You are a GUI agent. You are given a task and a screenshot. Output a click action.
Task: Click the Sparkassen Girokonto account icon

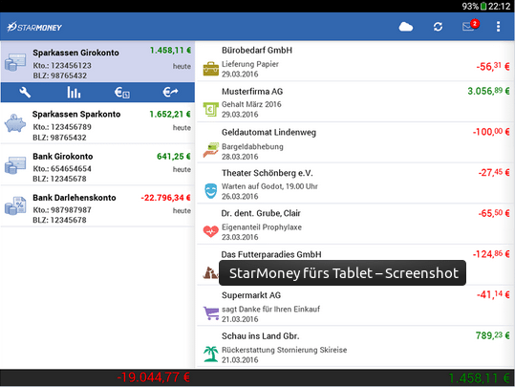point(15,62)
